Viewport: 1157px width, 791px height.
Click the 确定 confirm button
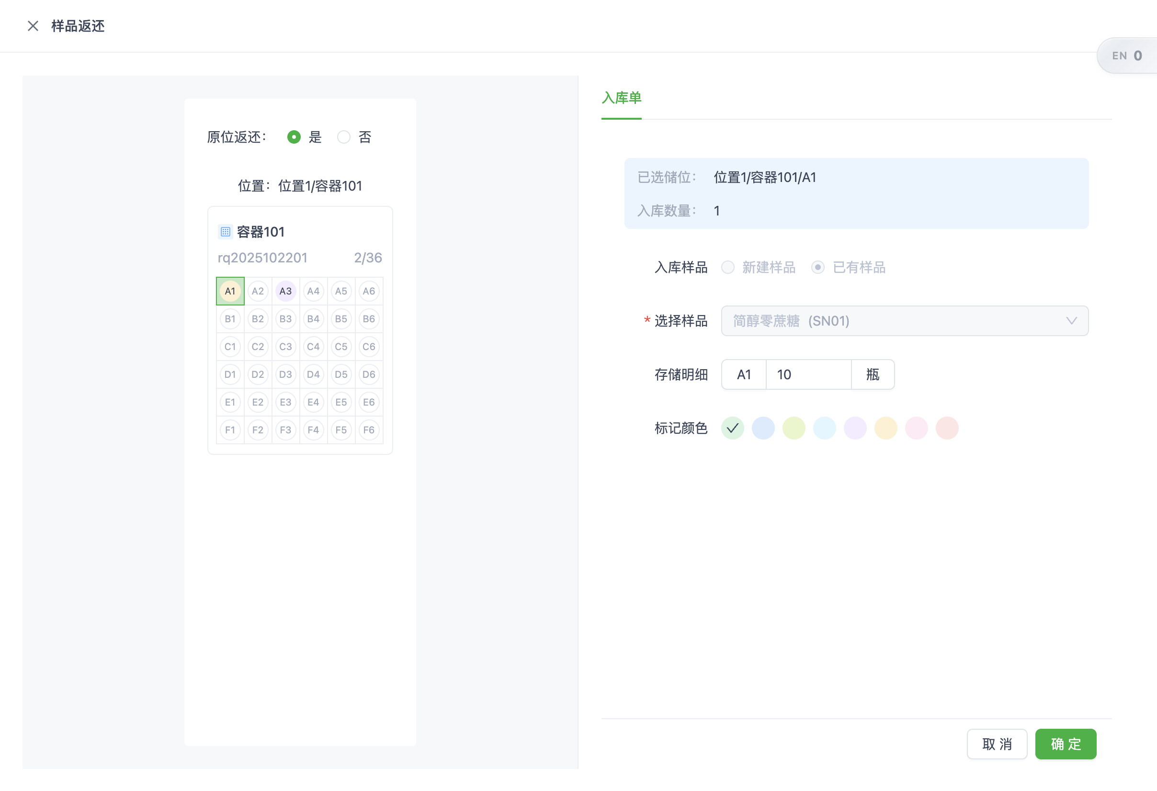coord(1066,744)
